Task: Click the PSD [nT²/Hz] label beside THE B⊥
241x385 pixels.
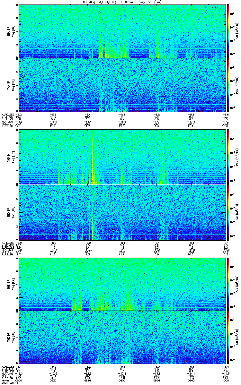Action: point(237,284)
